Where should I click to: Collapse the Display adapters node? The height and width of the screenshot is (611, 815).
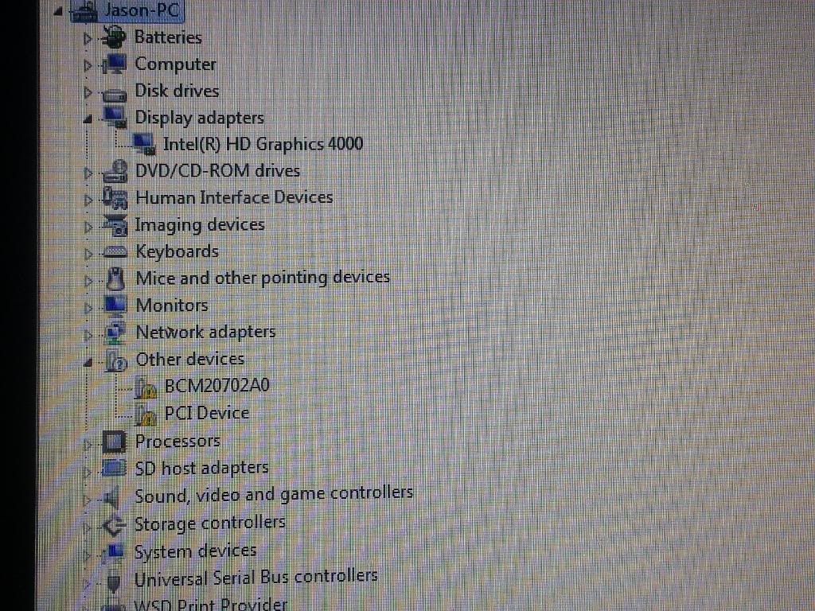pos(88,119)
